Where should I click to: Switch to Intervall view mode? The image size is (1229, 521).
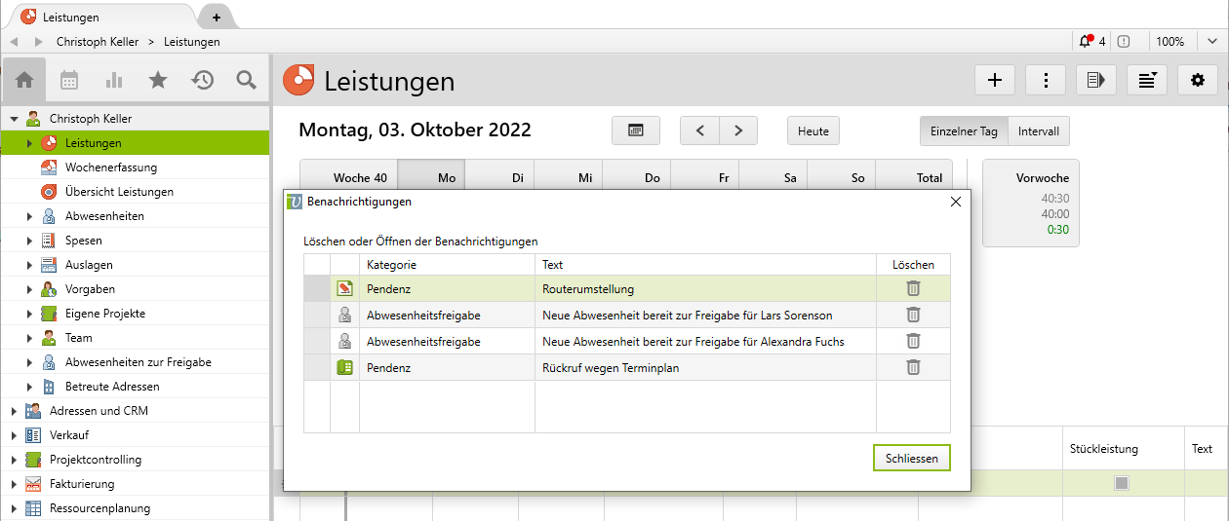1040,130
